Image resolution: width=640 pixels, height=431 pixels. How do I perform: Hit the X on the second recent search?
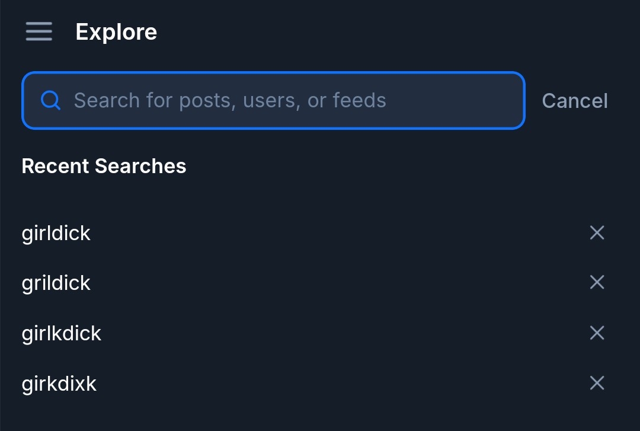[x=597, y=283]
